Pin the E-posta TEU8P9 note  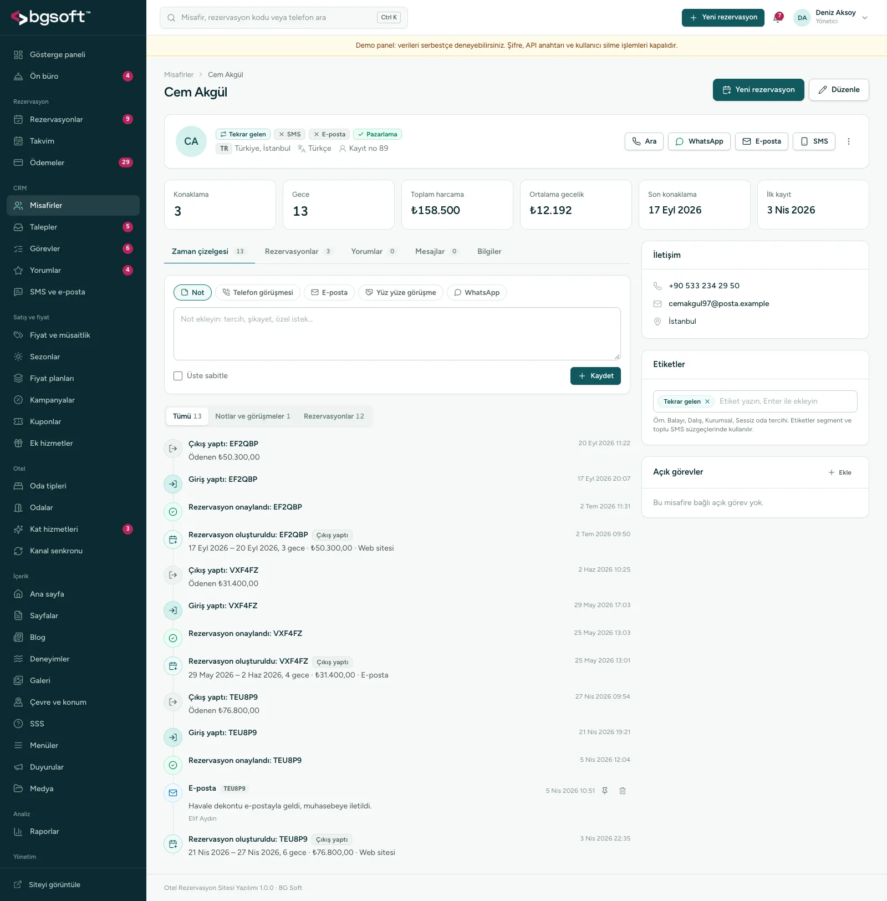[605, 791]
